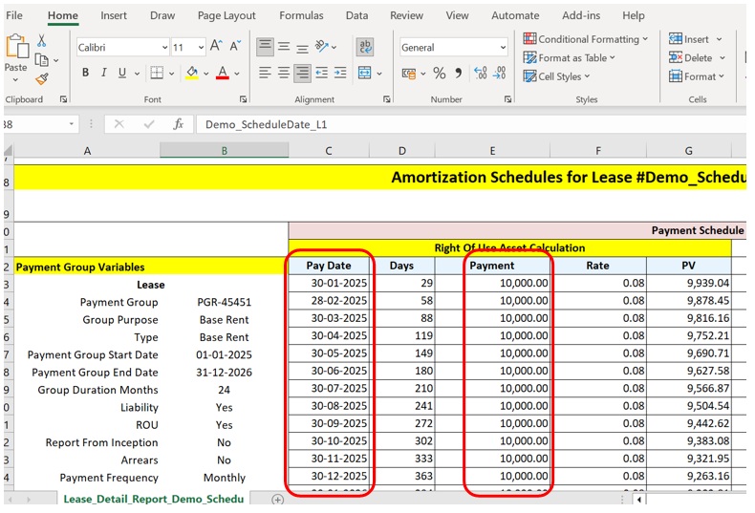Click the Cut scissors icon
Viewport: 755px width, 513px height.
(x=42, y=41)
